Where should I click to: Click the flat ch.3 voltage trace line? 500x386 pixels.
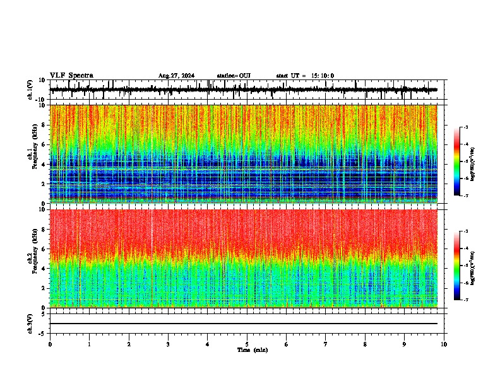tap(244, 324)
